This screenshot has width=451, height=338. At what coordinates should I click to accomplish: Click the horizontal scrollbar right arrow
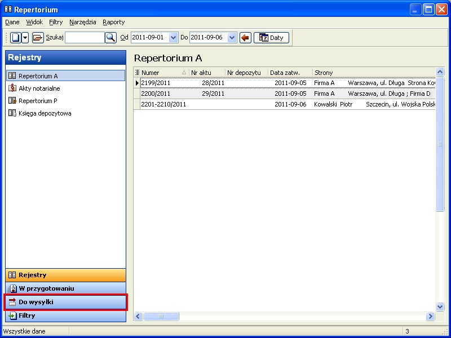coord(431,317)
